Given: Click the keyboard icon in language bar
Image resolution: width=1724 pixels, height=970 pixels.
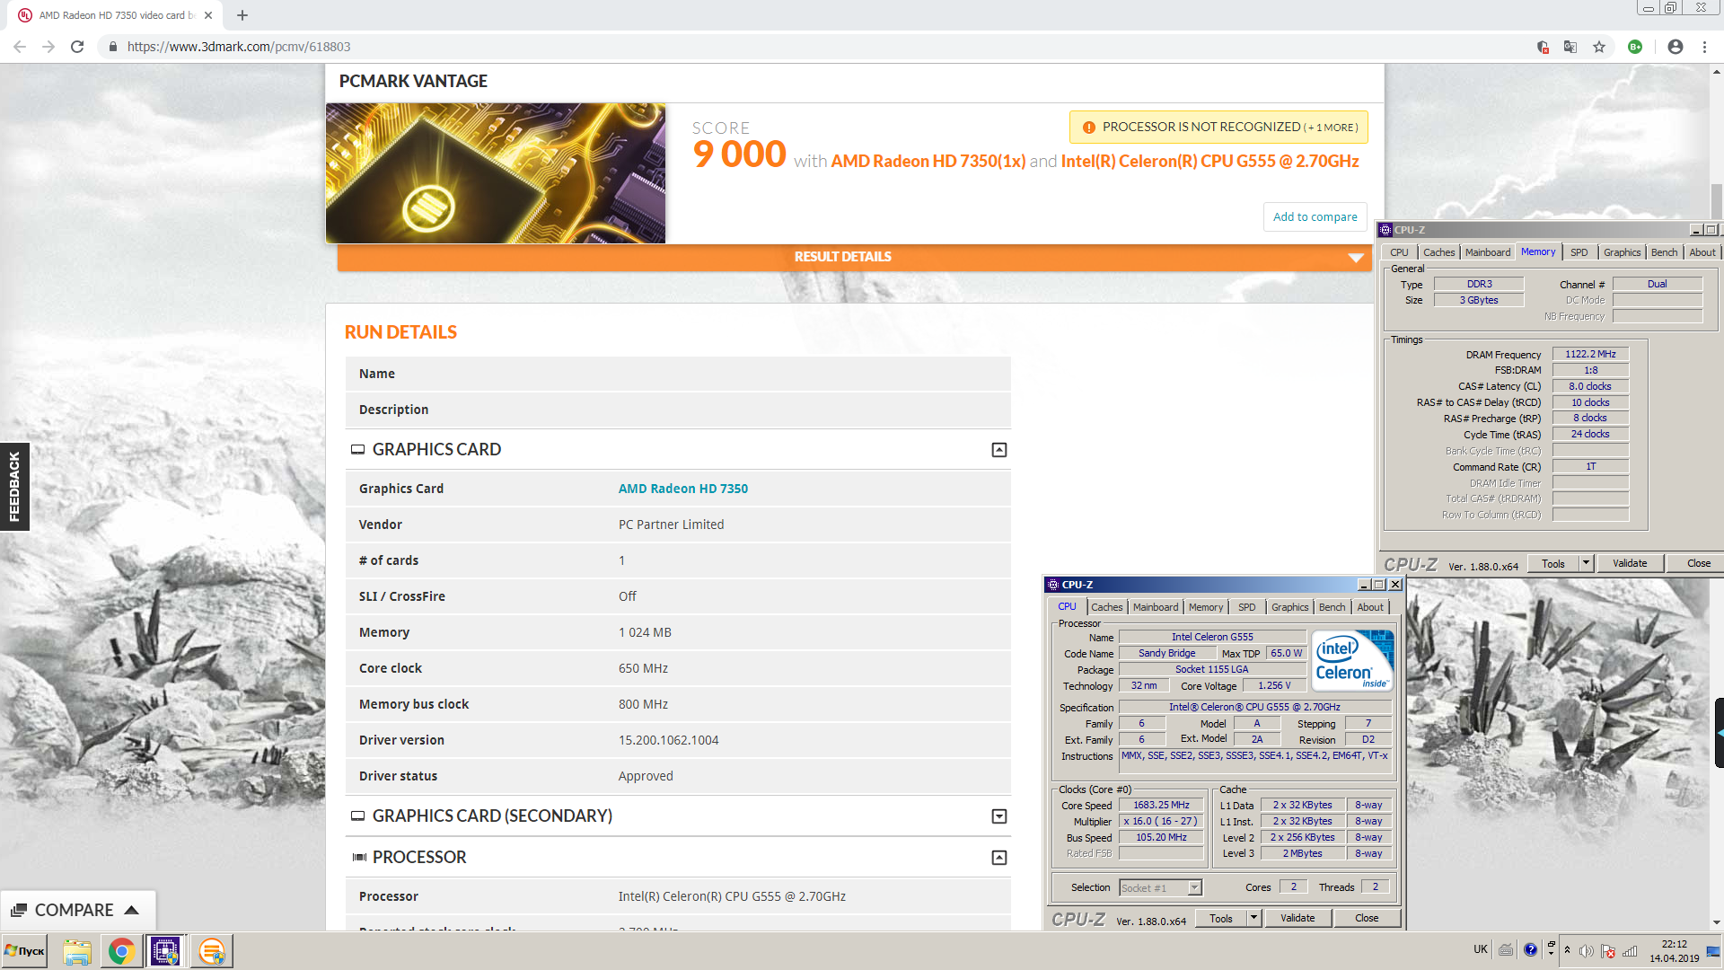Looking at the screenshot, I should pyautogui.click(x=1506, y=949).
